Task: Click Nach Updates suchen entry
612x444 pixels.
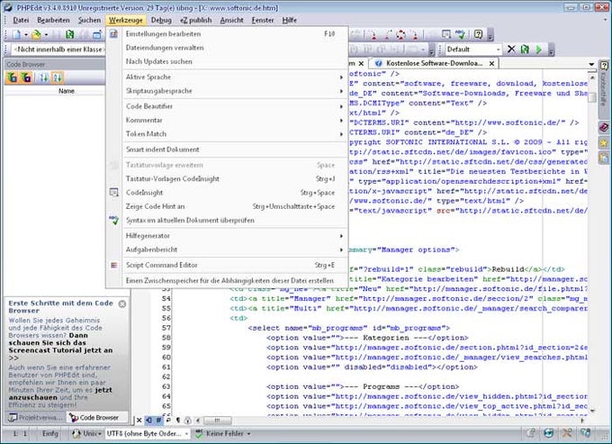Action: [227, 61]
